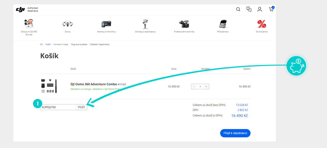Click the Košík breadcrumb link
327x148 pixels.
click(x=48, y=44)
